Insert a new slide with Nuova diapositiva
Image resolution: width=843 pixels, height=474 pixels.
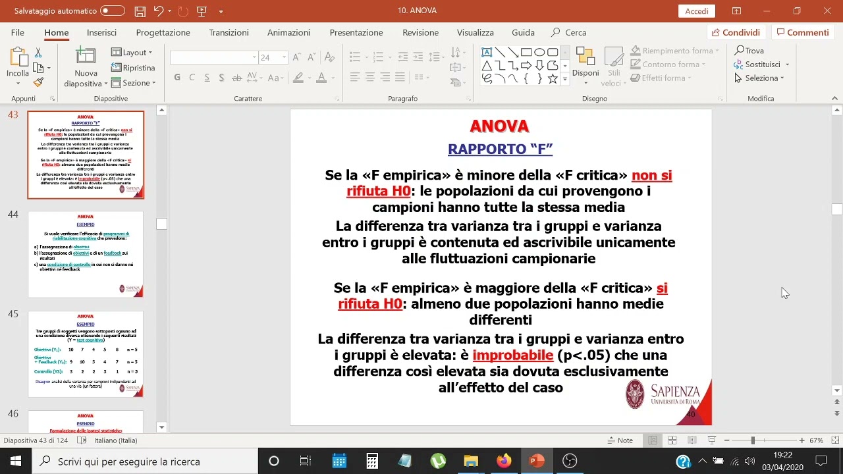86,68
